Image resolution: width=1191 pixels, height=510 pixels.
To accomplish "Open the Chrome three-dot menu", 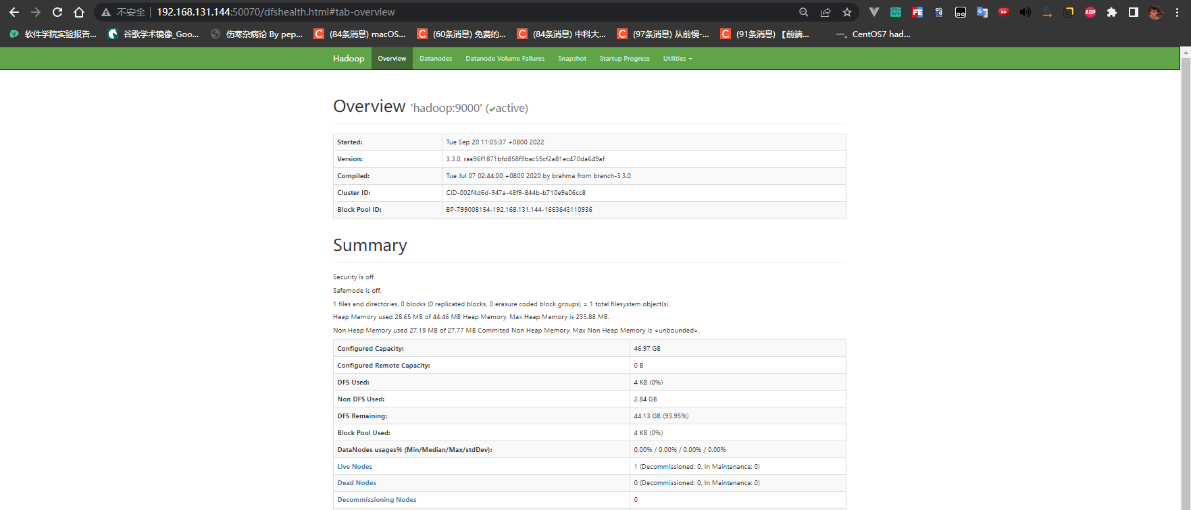I will (x=1177, y=12).
